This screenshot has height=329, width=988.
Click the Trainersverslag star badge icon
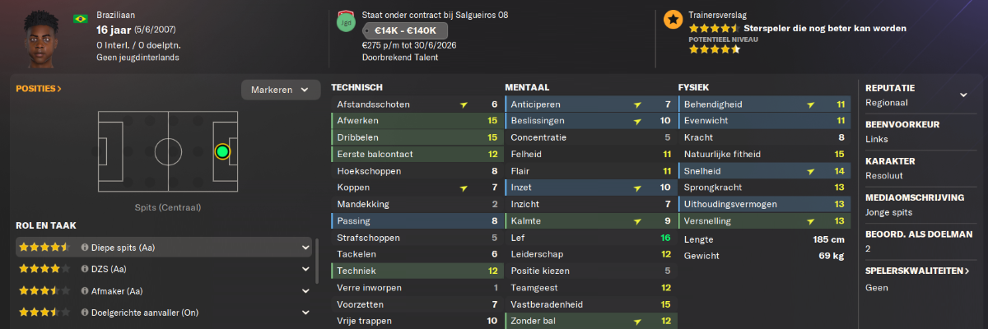tap(673, 20)
